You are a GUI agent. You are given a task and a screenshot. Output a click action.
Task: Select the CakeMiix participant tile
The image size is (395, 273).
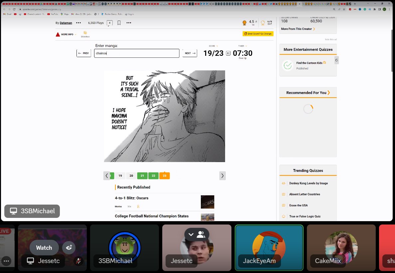pos(341,247)
